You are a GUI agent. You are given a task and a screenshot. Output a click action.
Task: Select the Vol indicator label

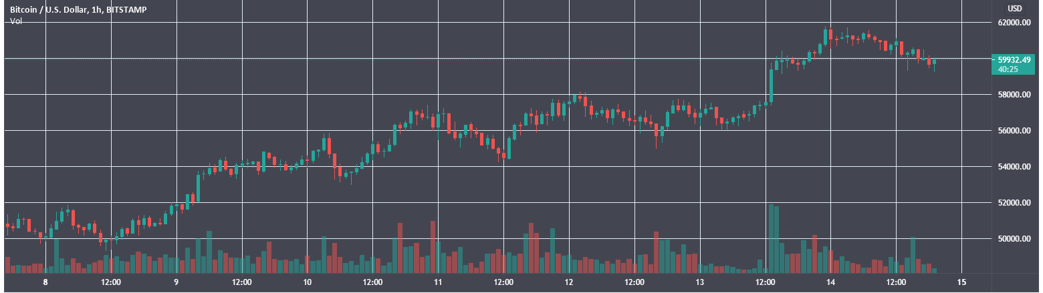point(15,21)
